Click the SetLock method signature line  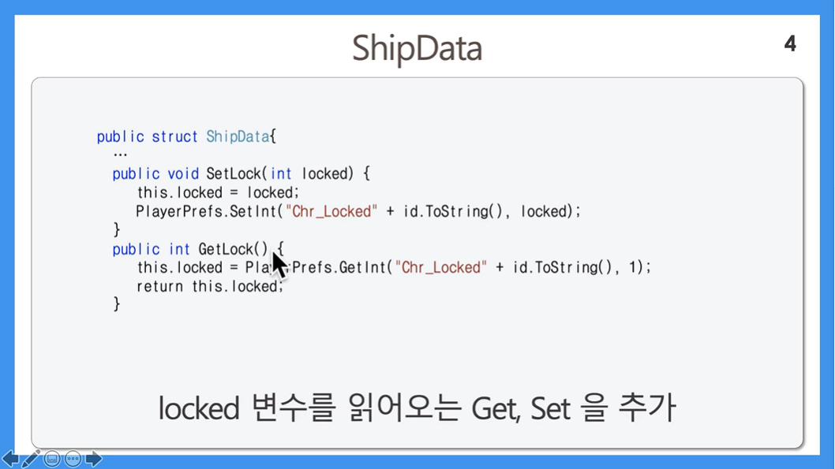241,174
